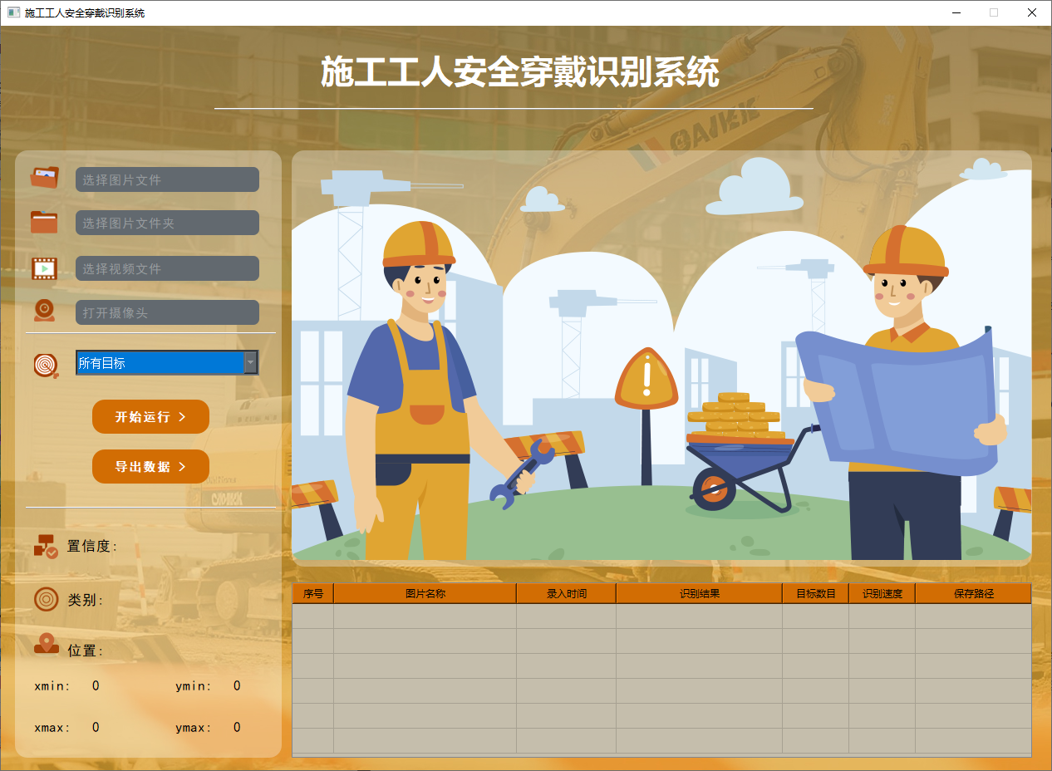
Task: Click the video file icon
Action: tap(45, 268)
